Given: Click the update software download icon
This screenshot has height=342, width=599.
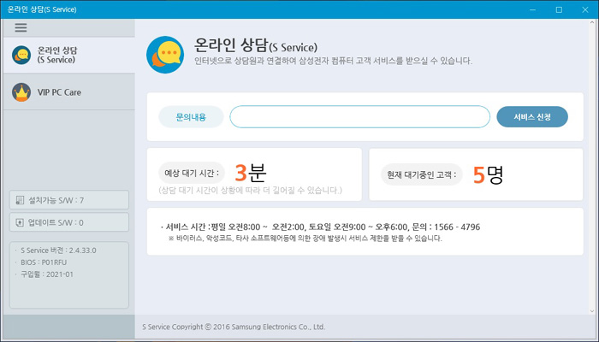Looking at the screenshot, I should 20,222.
